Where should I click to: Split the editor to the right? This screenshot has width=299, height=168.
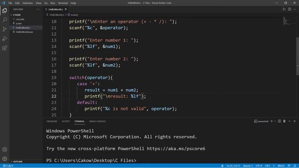[290, 9]
